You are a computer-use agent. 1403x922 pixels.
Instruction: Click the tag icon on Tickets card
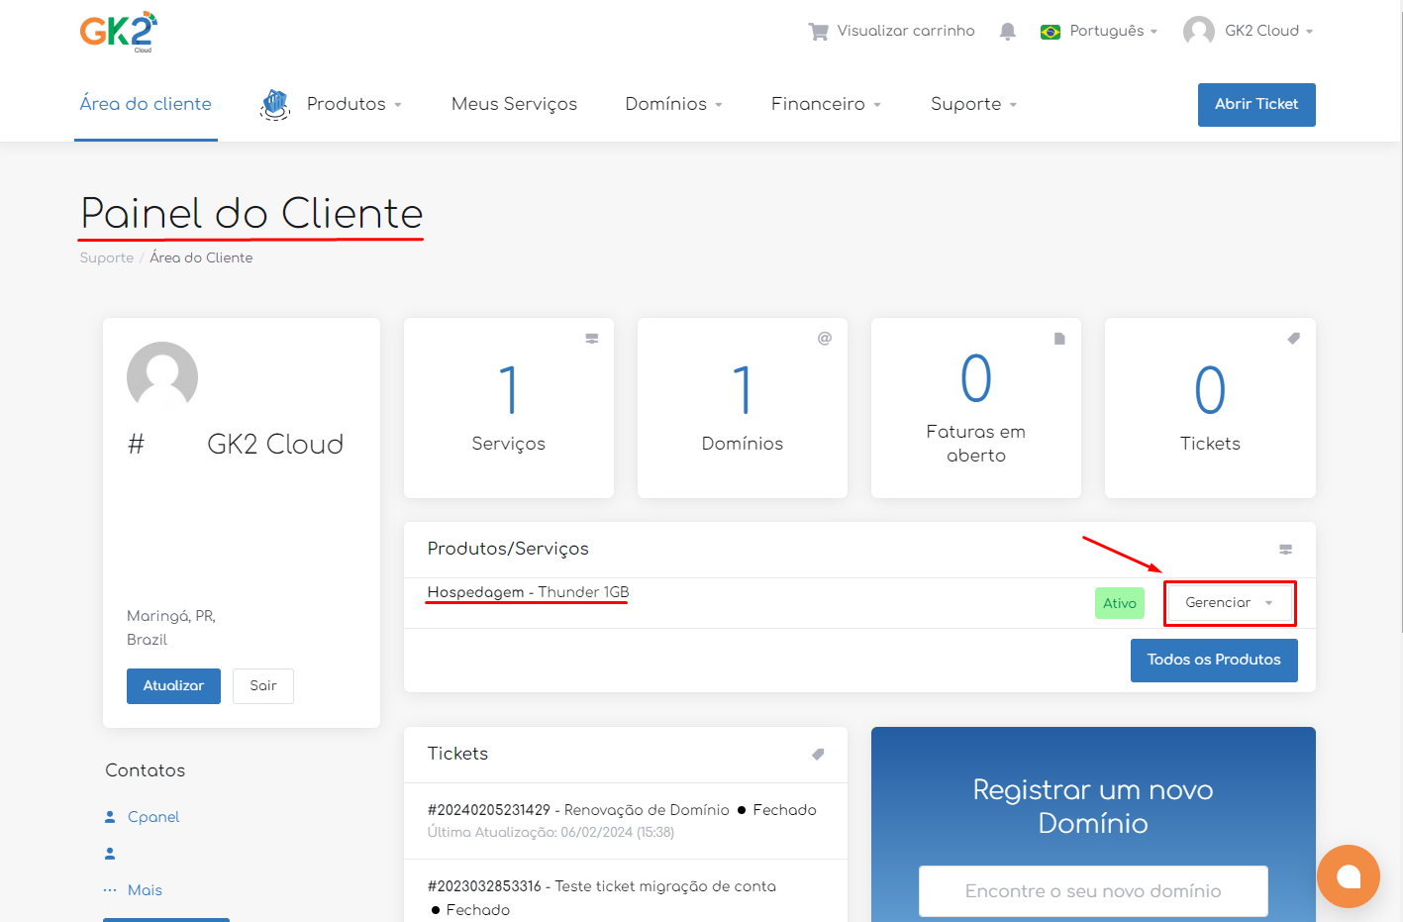click(x=1293, y=339)
